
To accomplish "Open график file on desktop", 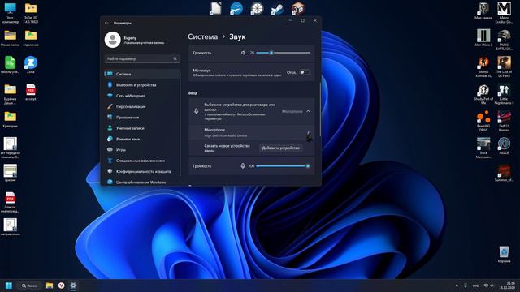I will [x=10, y=173].
